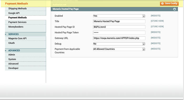Collapse the SERVICES section arrow
The image size is (184, 100).
[x=6, y=34]
